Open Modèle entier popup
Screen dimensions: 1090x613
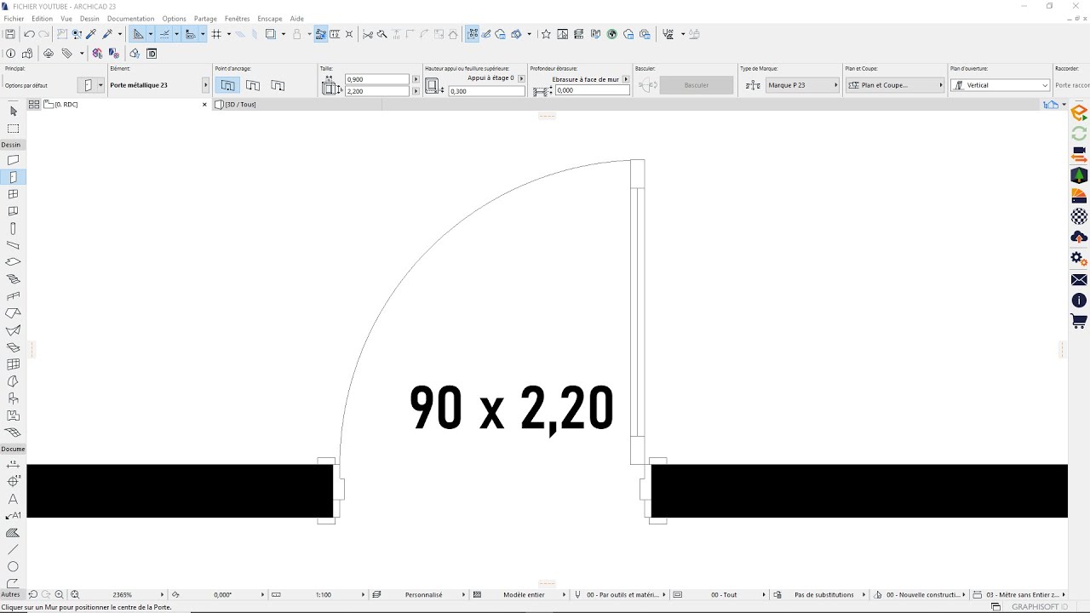point(524,595)
